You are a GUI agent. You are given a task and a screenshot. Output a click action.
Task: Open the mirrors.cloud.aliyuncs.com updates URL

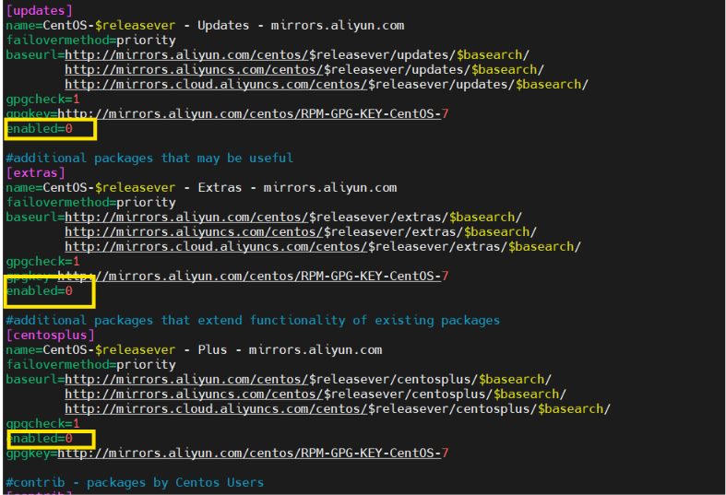coord(327,85)
